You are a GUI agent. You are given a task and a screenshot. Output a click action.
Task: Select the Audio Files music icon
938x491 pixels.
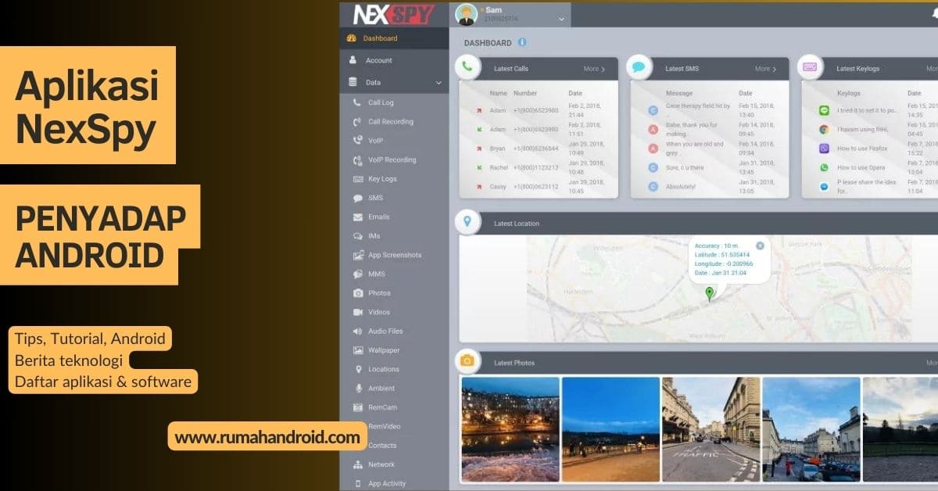(x=358, y=331)
